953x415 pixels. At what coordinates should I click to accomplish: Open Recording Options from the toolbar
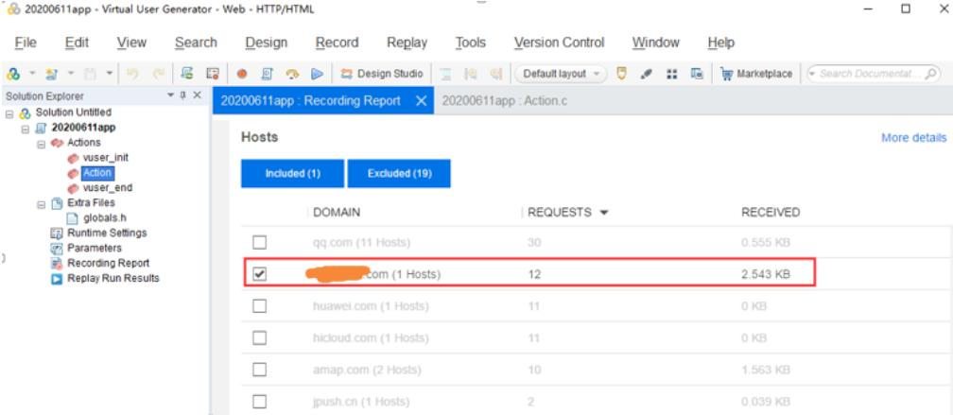(212, 74)
